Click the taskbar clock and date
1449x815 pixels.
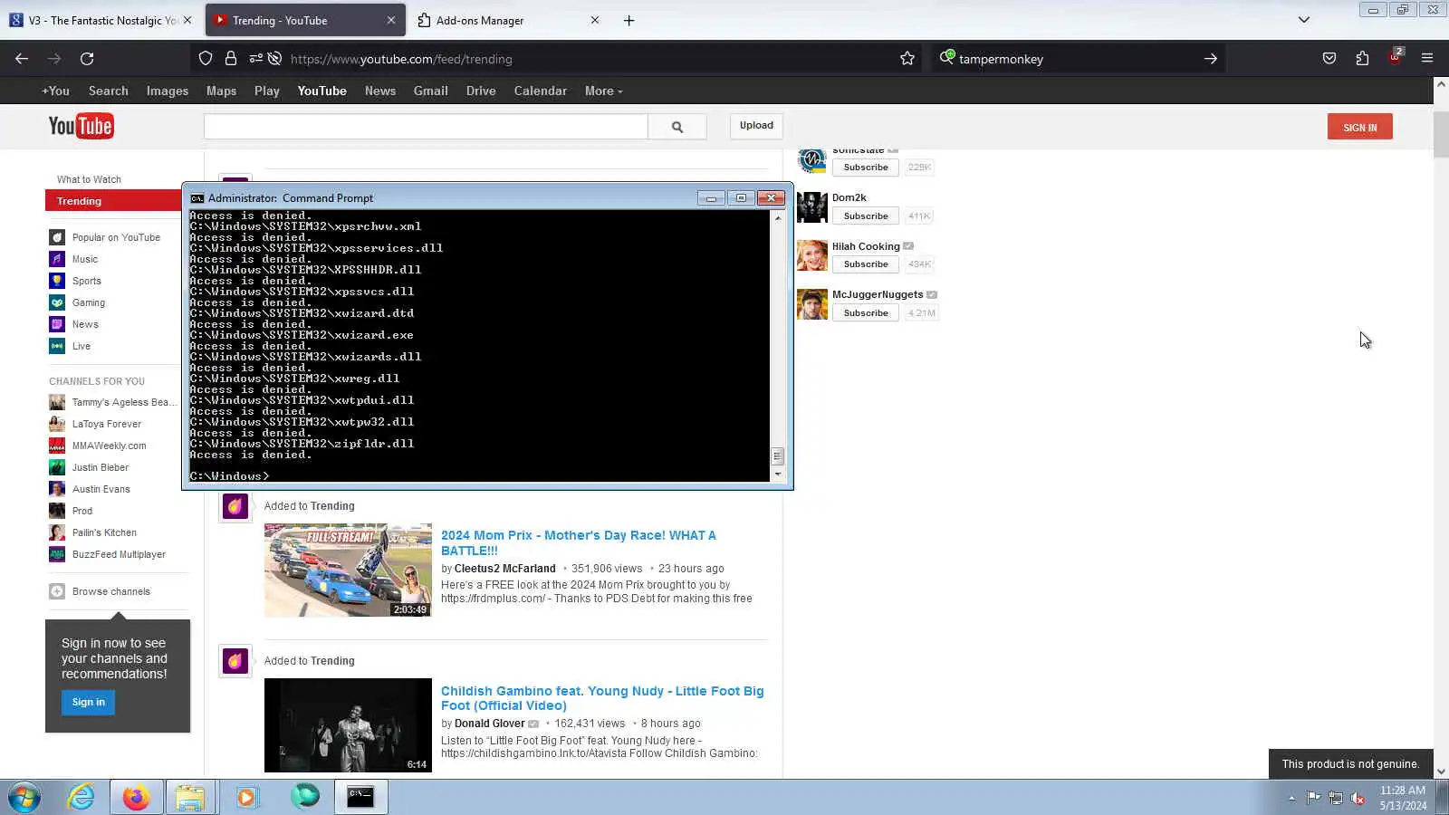click(x=1403, y=798)
